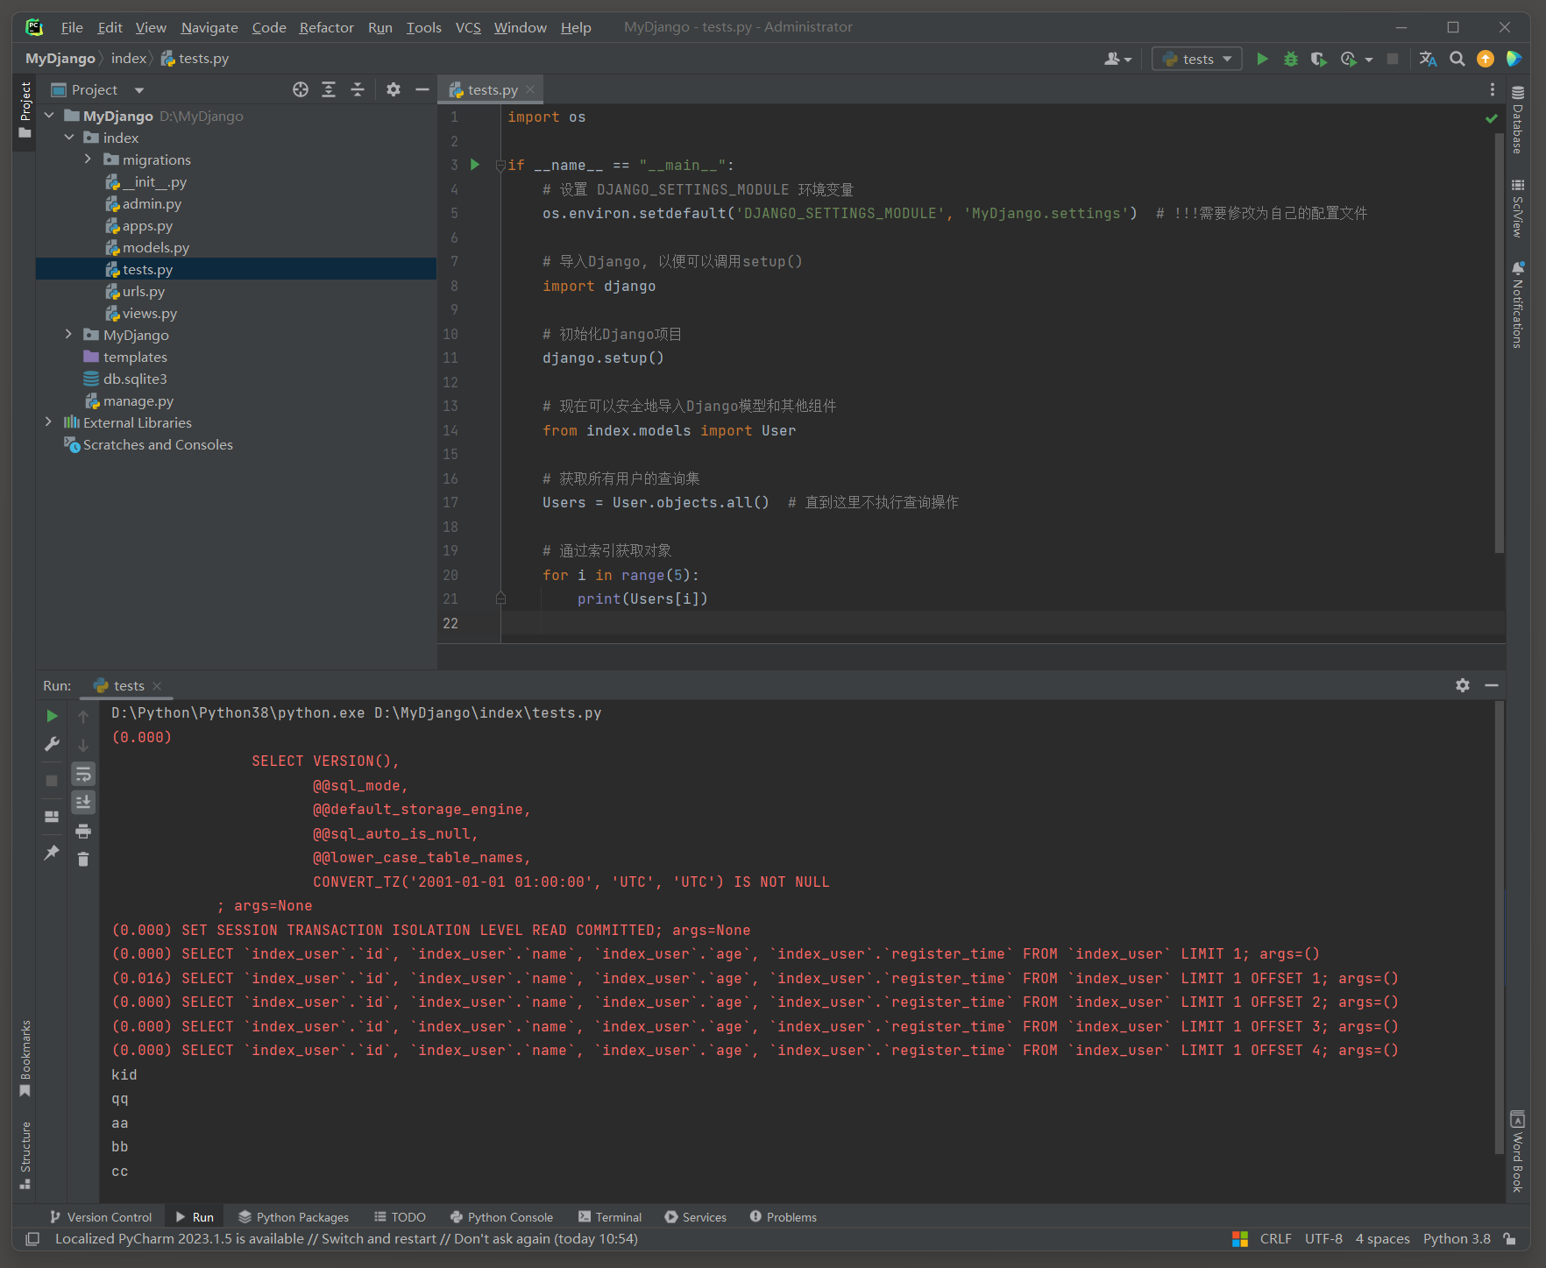Image resolution: width=1546 pixels, height=1268 pixels.
Task: Open the File menu
Action: point(72,27)
